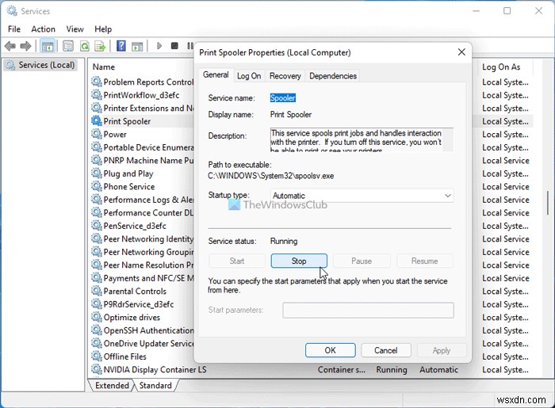Image resolution: width=555 pixels, height=408 pixels.
Task: Click the greyed-out Start button
Action: pyautogui.click(x=237, y=261)
